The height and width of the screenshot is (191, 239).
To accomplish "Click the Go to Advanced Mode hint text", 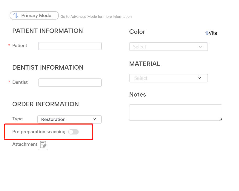I will (96, 16).
